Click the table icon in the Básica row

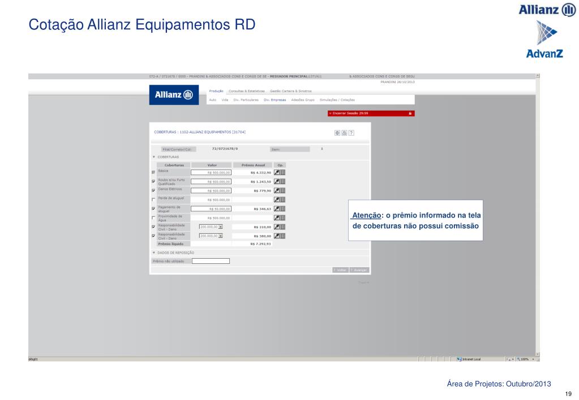pyautogui.click(x=282, y=172)
